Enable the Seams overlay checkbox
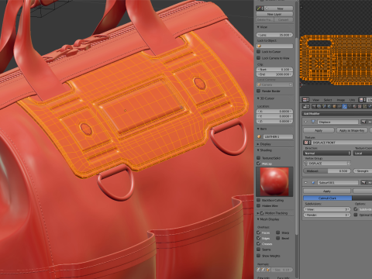Image resolution: width=372 pixels, height=279 pixels. click(258, 250)
